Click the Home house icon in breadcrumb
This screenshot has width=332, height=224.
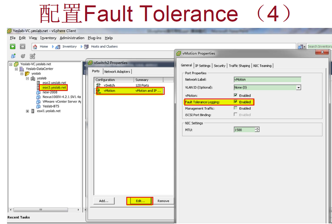35,47
